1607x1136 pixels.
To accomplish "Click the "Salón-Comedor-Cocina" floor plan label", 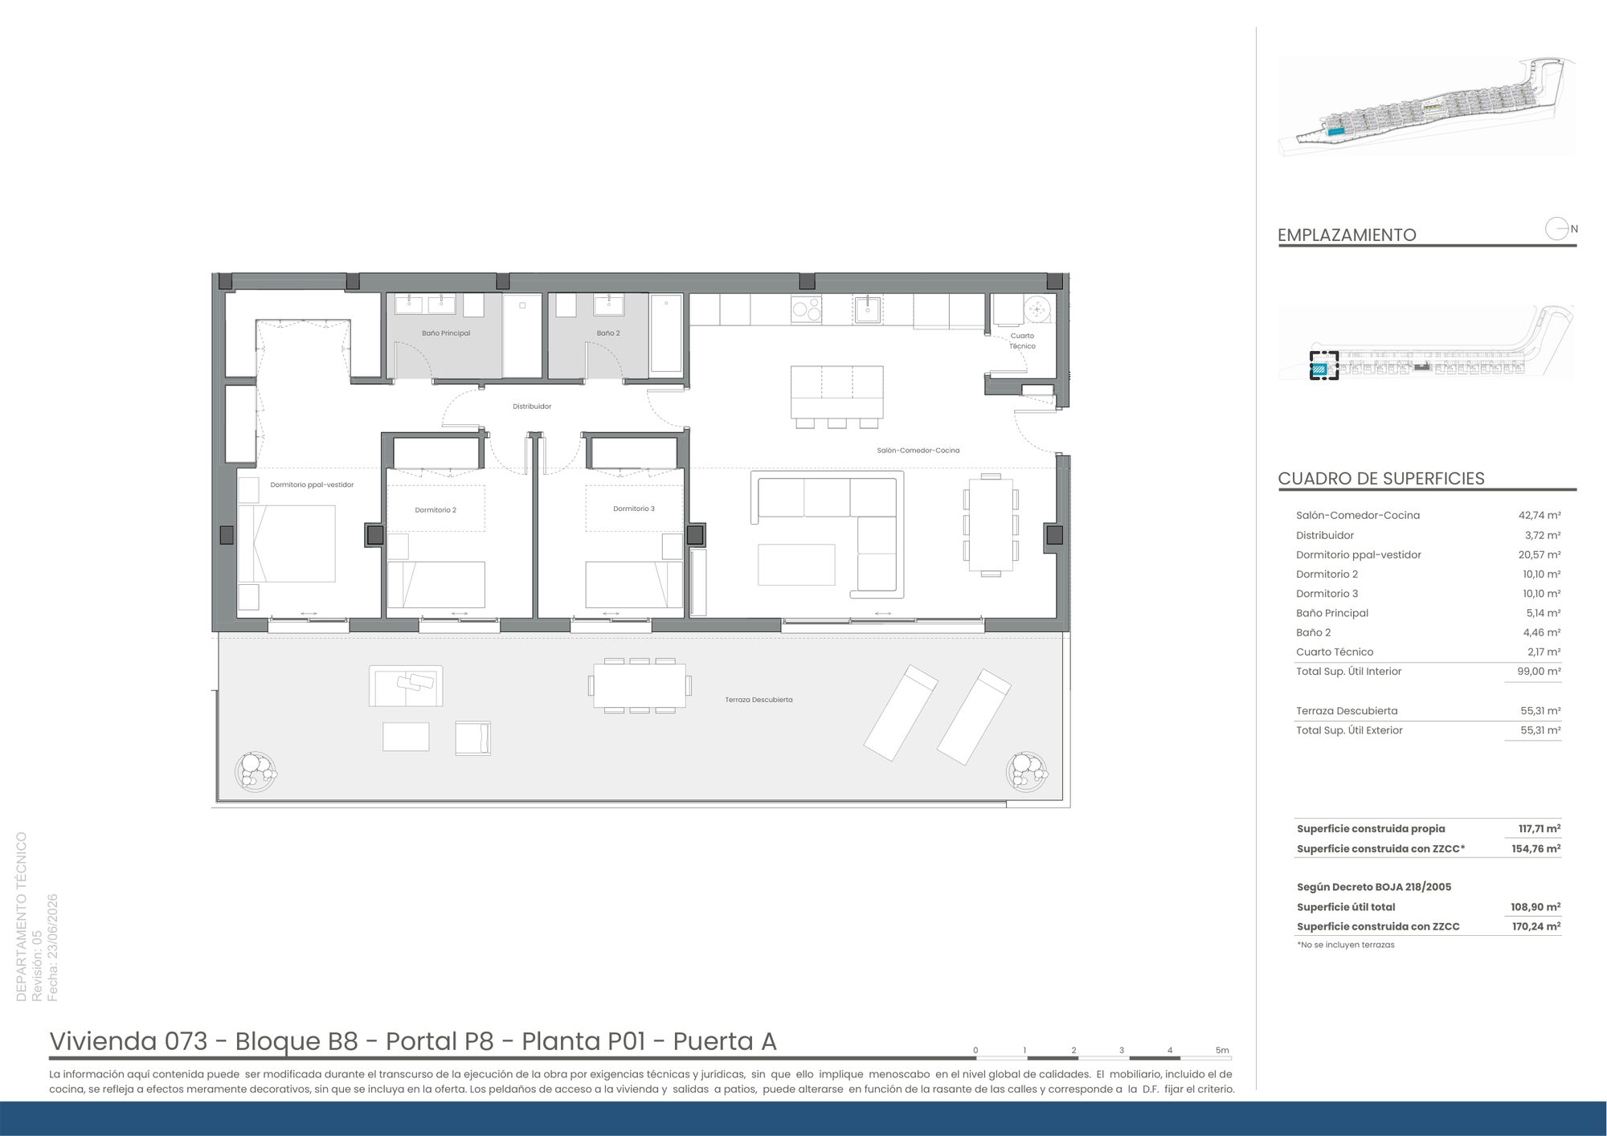I will [x=918, y=451].
